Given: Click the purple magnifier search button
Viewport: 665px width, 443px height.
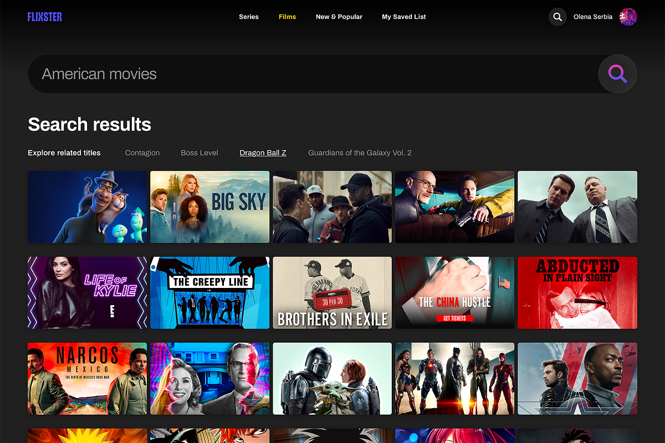Looking at the screenshot, I should tap(617, 74).
